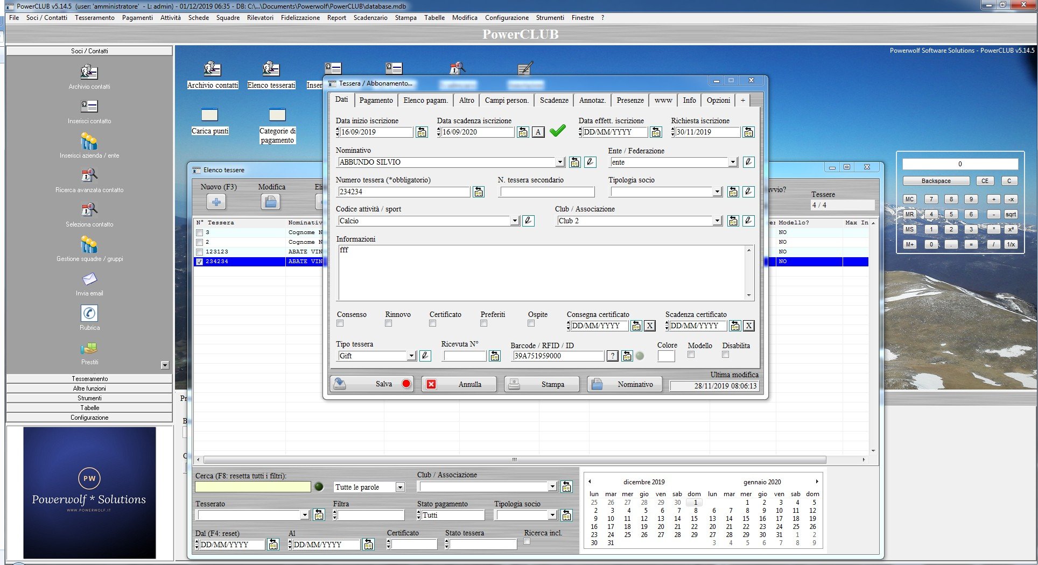Expand the Tesserato filter dropdown
1038x565 pixels.
[x=305, y=515]
